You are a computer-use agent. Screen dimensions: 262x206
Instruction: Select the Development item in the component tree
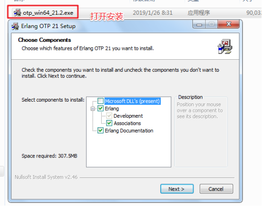click(x=128, y=116)
